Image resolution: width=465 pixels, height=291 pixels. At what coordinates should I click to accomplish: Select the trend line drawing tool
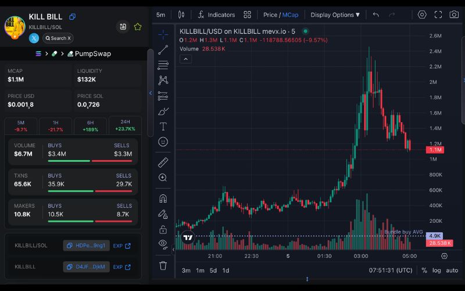163,49
